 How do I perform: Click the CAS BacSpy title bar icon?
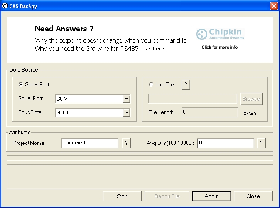coord(5,6)
